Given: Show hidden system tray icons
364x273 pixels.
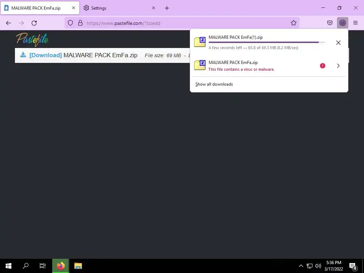Looking at the screenshot, I should coord(301,266).
